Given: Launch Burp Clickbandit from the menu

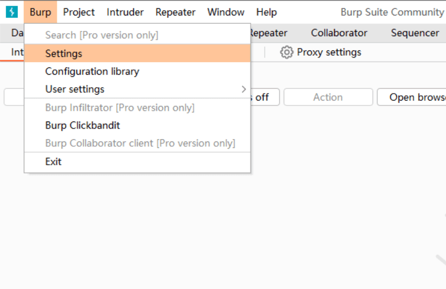Looking at the screenshot, I should tap(82, 126).
